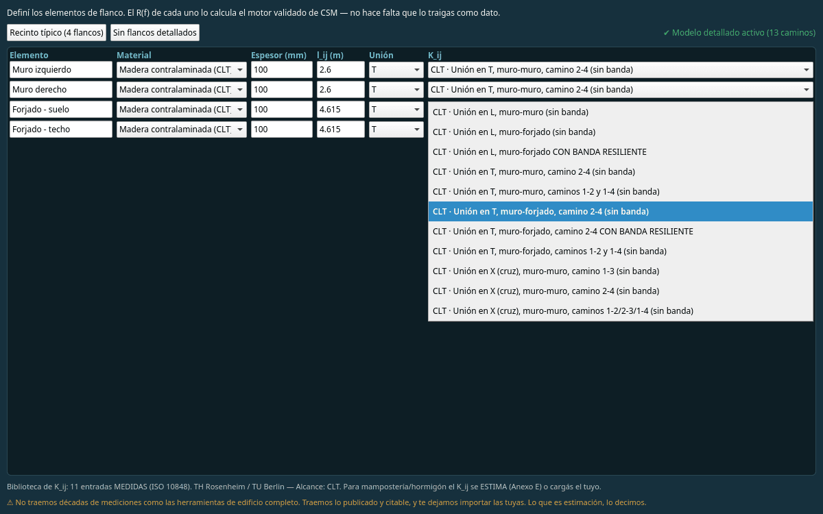Select the l_ij value 4.615 for Forjado - suelo

(341, 110)
